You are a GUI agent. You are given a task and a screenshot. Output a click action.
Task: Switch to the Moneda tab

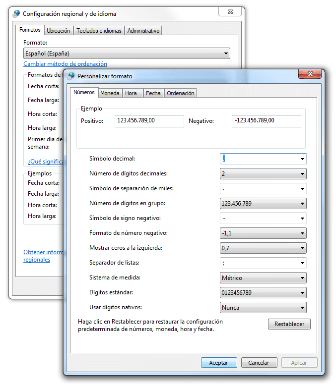[x=110, y=93]
